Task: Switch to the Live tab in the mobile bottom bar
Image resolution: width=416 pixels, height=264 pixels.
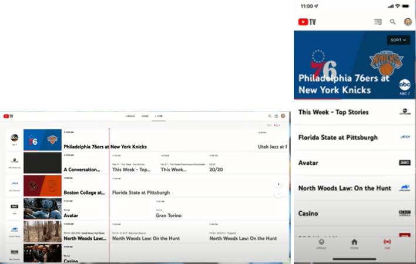Action: click(x=387, y=244)
